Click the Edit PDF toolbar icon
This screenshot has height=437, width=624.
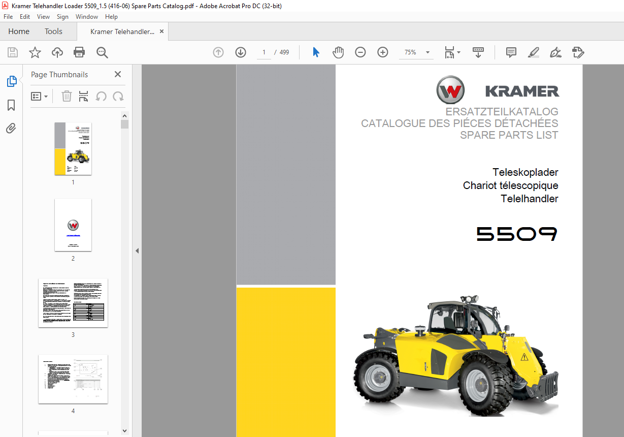coord(578,52)
